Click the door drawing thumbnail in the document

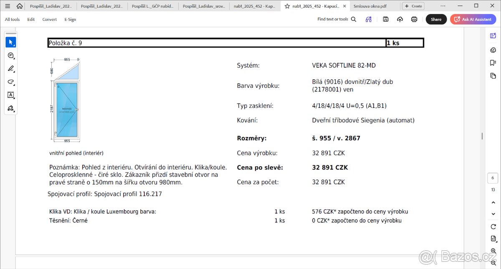coord(65,102)
